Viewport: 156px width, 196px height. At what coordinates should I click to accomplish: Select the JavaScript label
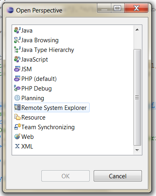click(x=35, y=60)
